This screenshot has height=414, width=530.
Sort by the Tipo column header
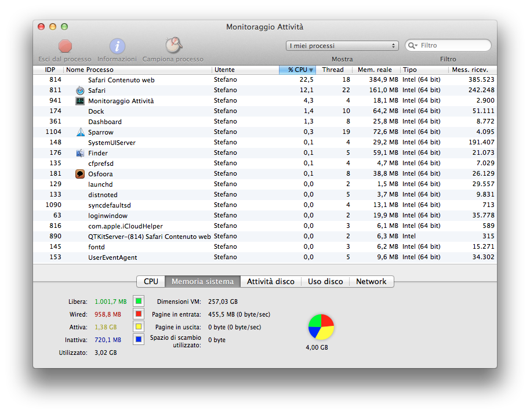[424, 70]
